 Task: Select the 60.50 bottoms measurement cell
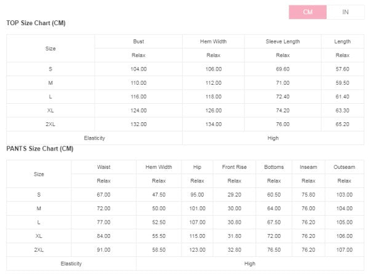pos(274,195)
